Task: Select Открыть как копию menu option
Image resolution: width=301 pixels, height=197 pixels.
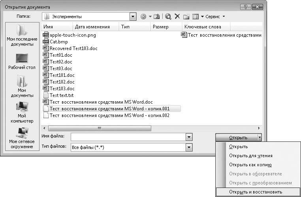Action: [x=250, y=165]
